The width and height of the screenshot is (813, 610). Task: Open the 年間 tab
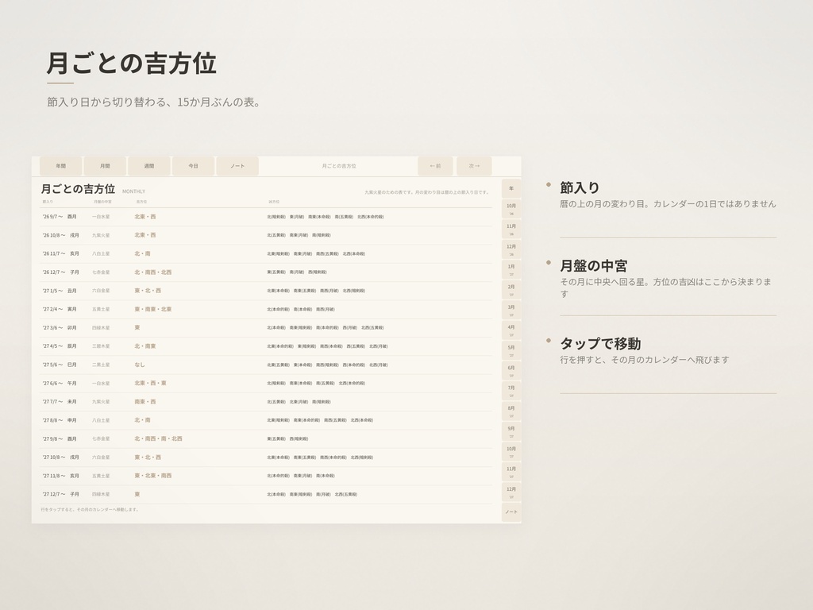(60, 166)
